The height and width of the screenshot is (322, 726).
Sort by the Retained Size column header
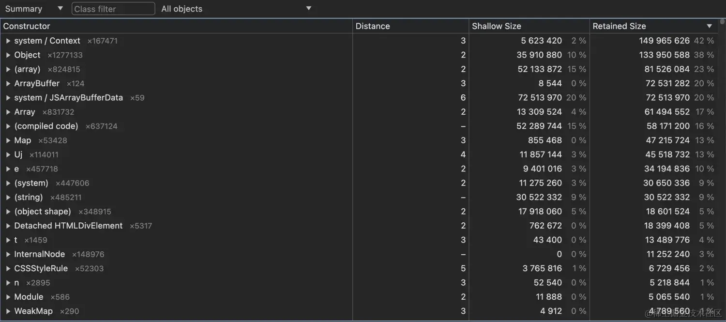tap(653, 26)
